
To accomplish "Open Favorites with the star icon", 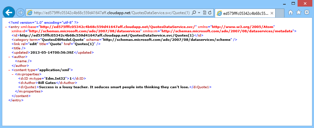I will click(x=299, y=13).
